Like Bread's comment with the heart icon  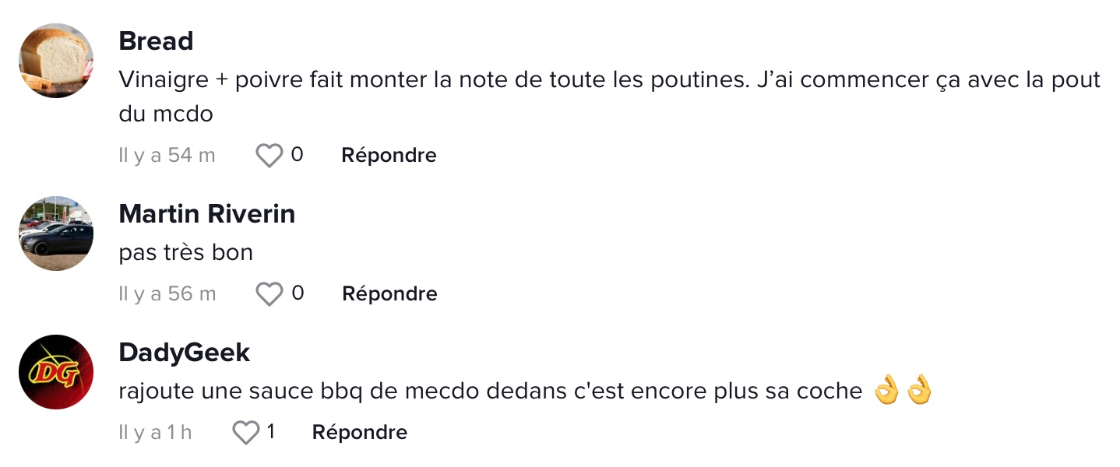(269, 156)
